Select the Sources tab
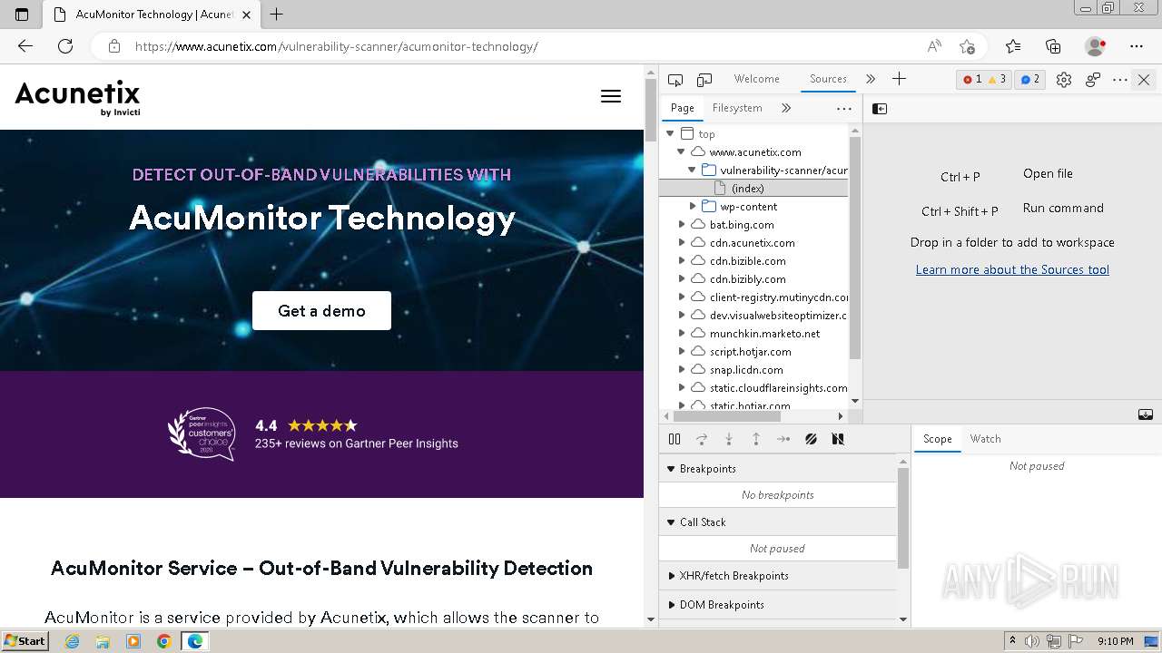Screen dimensions: 1162x653 828,79
